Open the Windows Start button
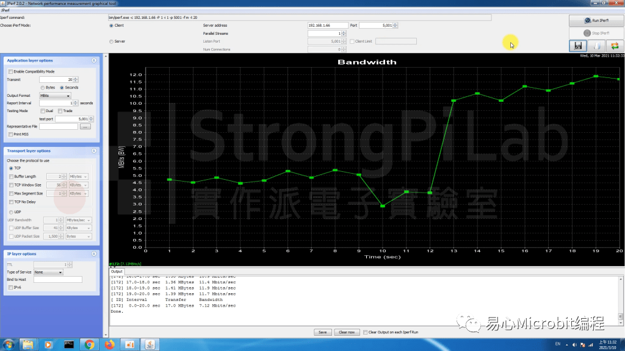 coord(9,345)
